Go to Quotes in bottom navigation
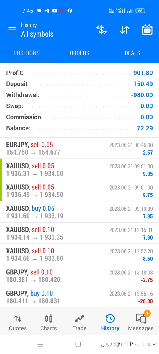The height and width of the screenshot is (354, 159). 18,322
